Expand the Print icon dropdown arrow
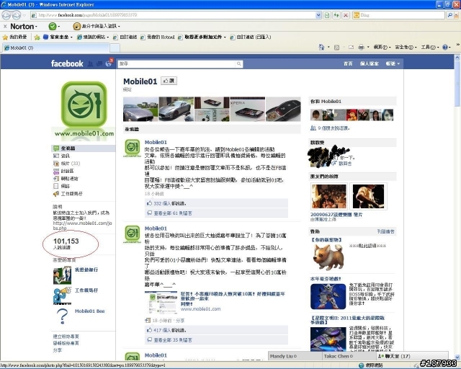Screen dimensions: 461x369 coord(368,47)
